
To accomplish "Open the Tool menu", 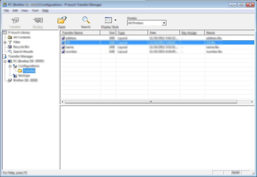I will coord(35,11).
